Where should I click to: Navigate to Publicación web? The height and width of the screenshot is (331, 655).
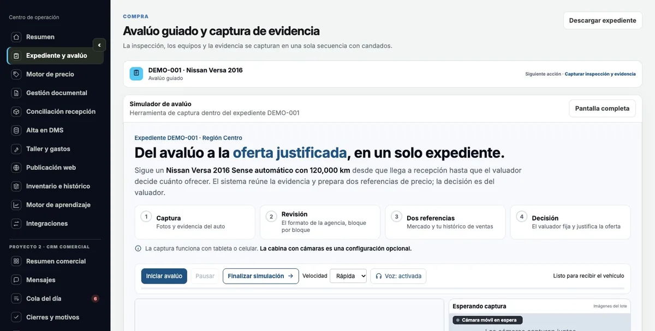click(55, 168)
